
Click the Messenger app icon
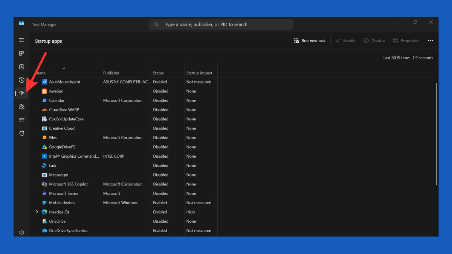(44, 175)
